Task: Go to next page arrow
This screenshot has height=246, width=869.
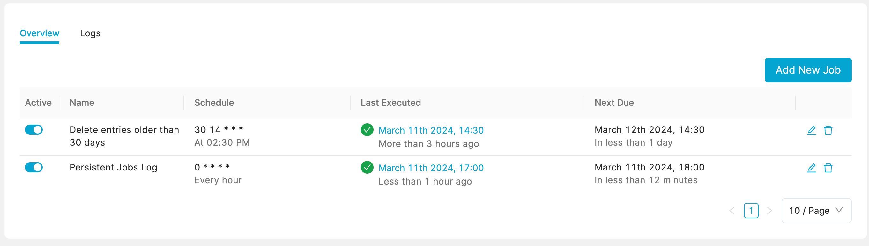Action: [769, 211]
